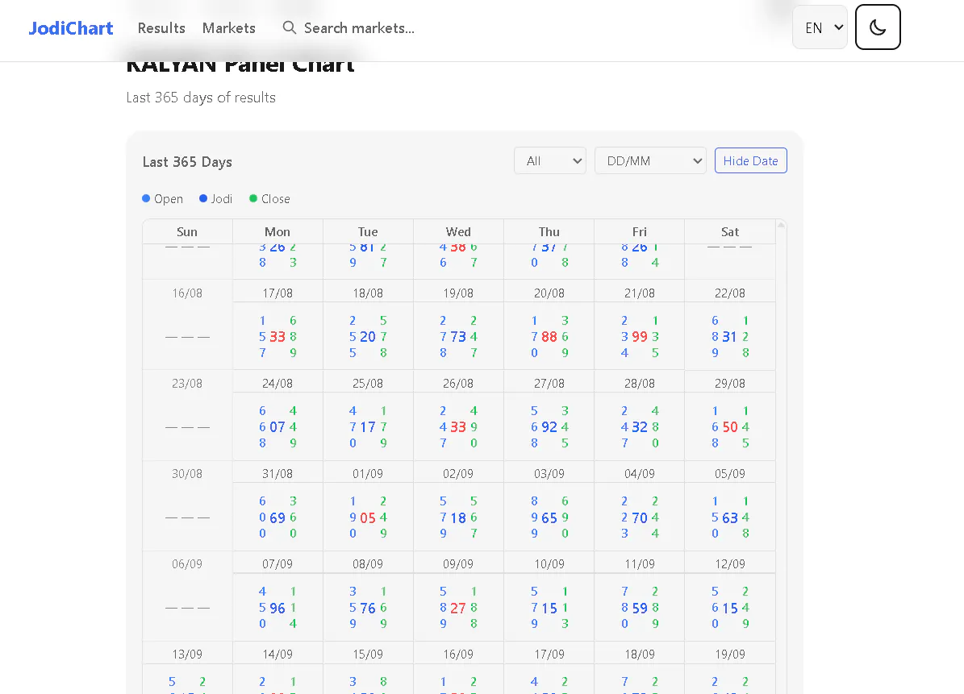
Task: Click the 18/08 date cell
Action: point(368,293)
